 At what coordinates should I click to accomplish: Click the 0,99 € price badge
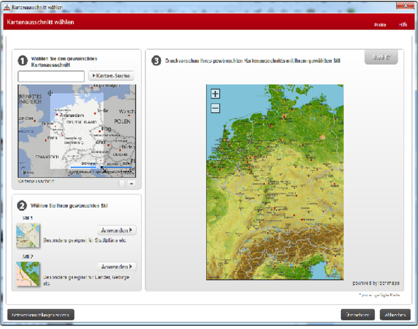(381, 58)
